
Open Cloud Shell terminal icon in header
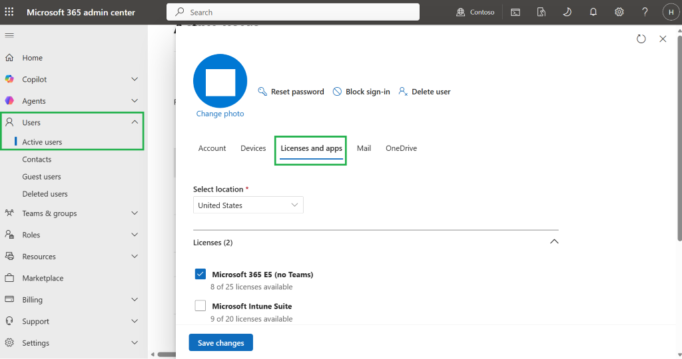tap(515, 12)
